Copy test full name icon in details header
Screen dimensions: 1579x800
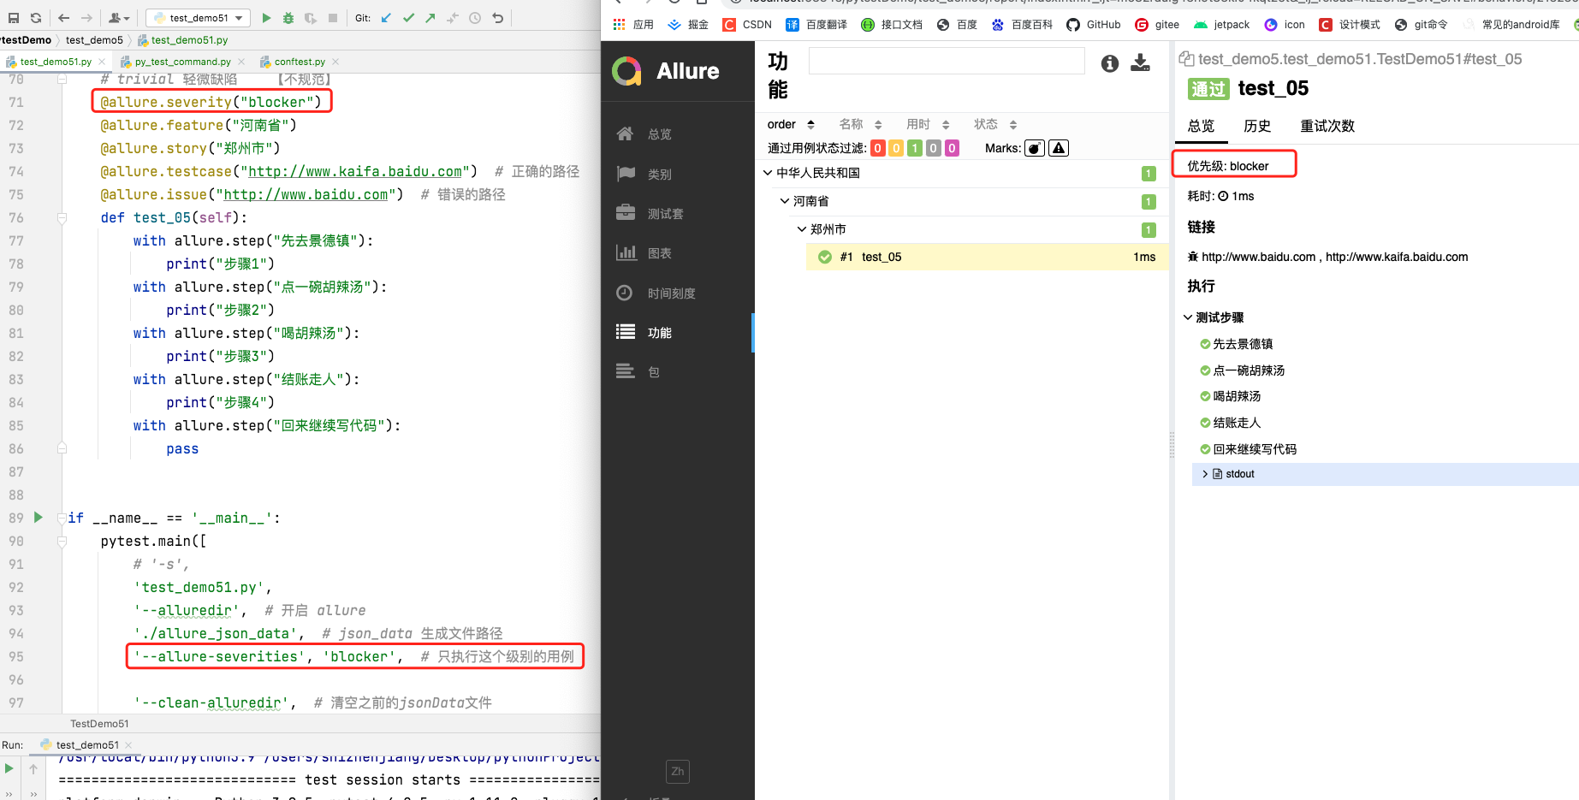[1186, 58]
